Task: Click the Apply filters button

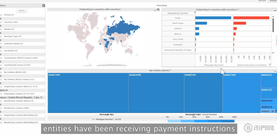Action: (22, 11)
